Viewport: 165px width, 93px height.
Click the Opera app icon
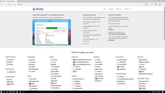8,62
